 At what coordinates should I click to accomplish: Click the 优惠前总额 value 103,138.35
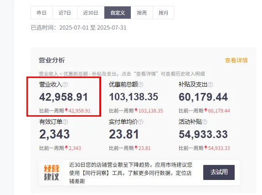coord(134,97)
